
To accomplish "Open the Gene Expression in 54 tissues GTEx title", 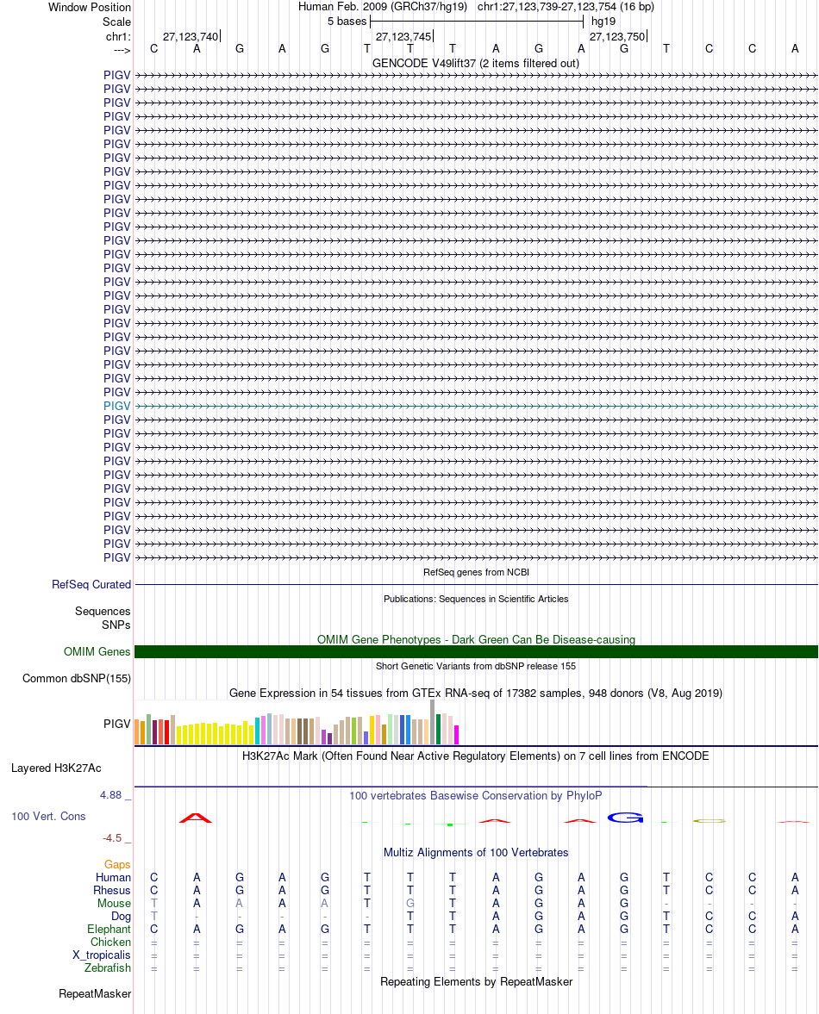I will point(476,694).
